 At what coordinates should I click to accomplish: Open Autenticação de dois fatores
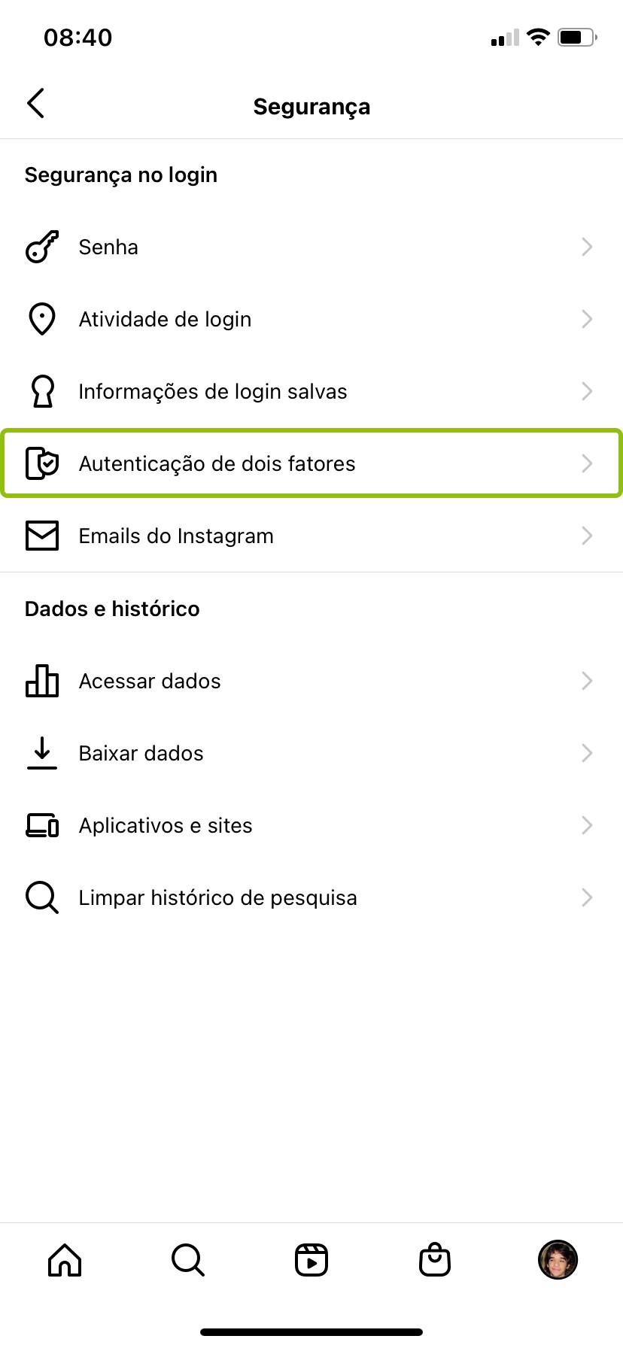pos(217,463)
